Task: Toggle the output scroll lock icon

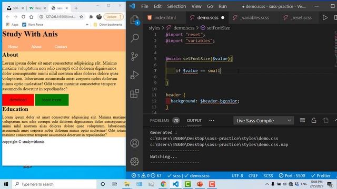Action: pos(314,120)
